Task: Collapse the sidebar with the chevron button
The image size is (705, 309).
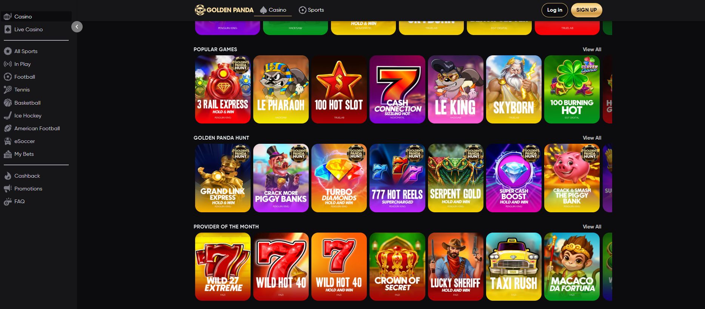Action: tap(77, 27)
